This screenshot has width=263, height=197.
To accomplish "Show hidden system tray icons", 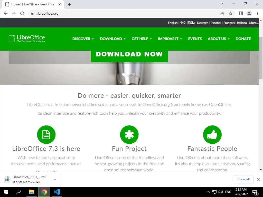I will click(208, 192).
